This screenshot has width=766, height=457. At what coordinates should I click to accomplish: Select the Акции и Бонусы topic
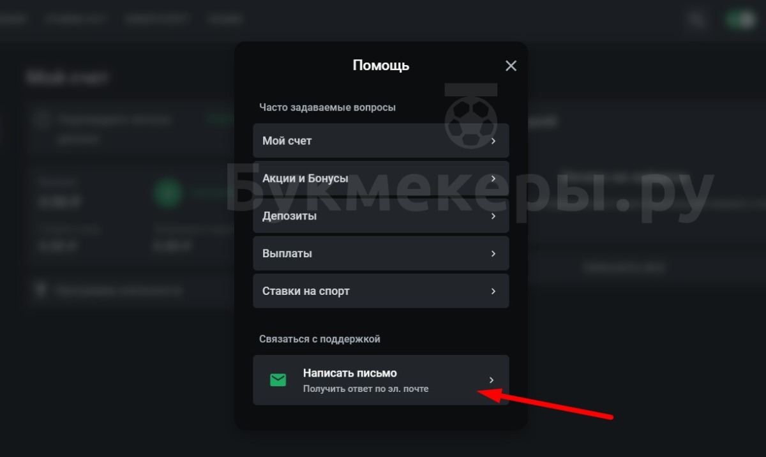(x=381, y=178)
